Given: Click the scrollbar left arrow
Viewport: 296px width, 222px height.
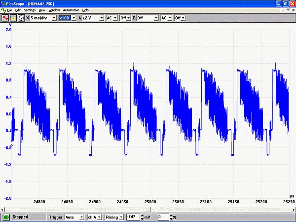Looking at the screenshot, I should (x=2, y=209).
